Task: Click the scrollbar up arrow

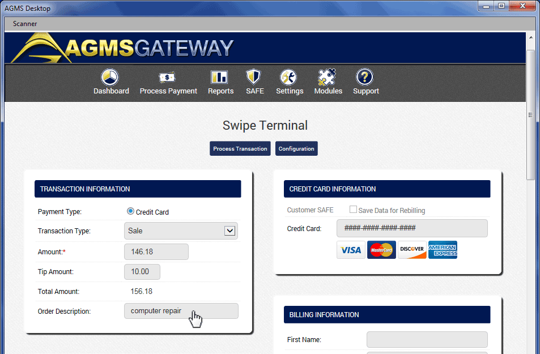Action: (530, 37)
